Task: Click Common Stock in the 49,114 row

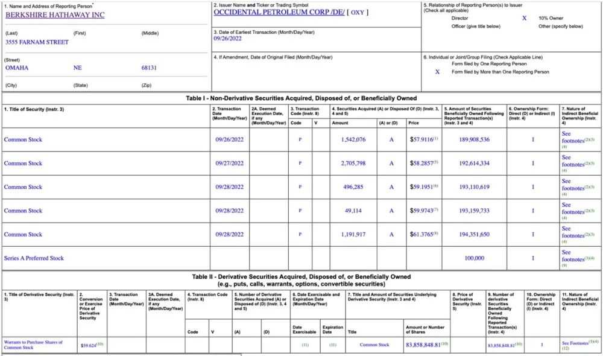Action: click(23, 211)
